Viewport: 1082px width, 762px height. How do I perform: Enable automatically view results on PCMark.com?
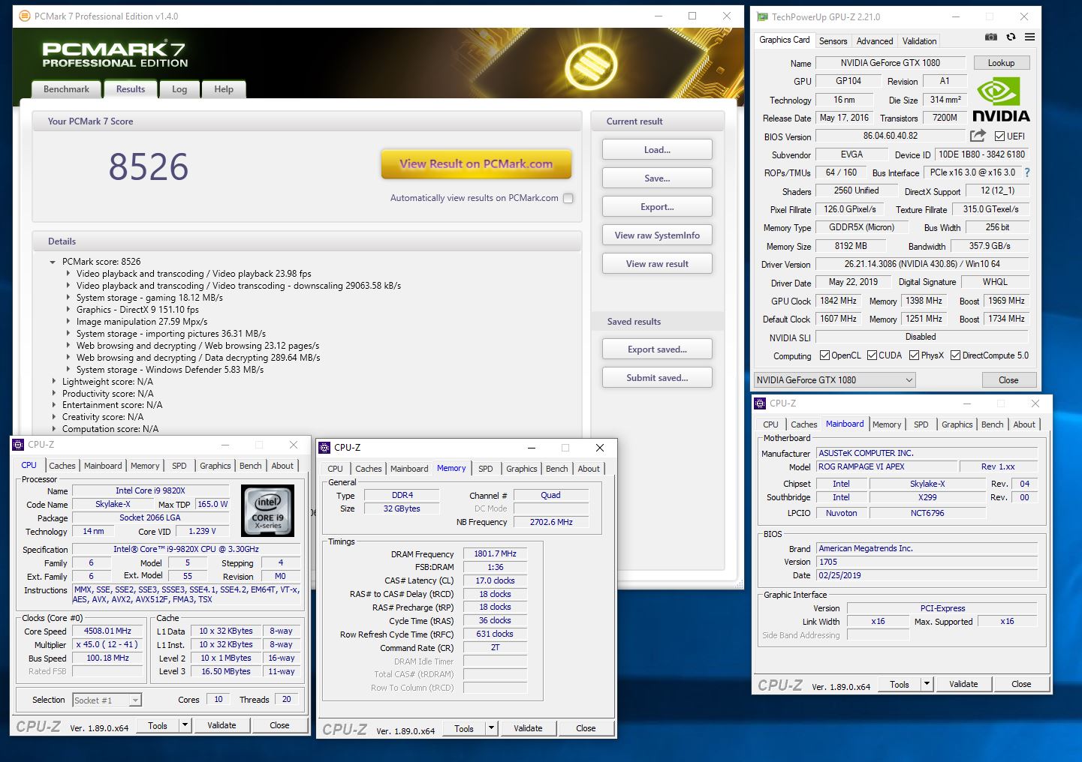[x=568, y=199]
